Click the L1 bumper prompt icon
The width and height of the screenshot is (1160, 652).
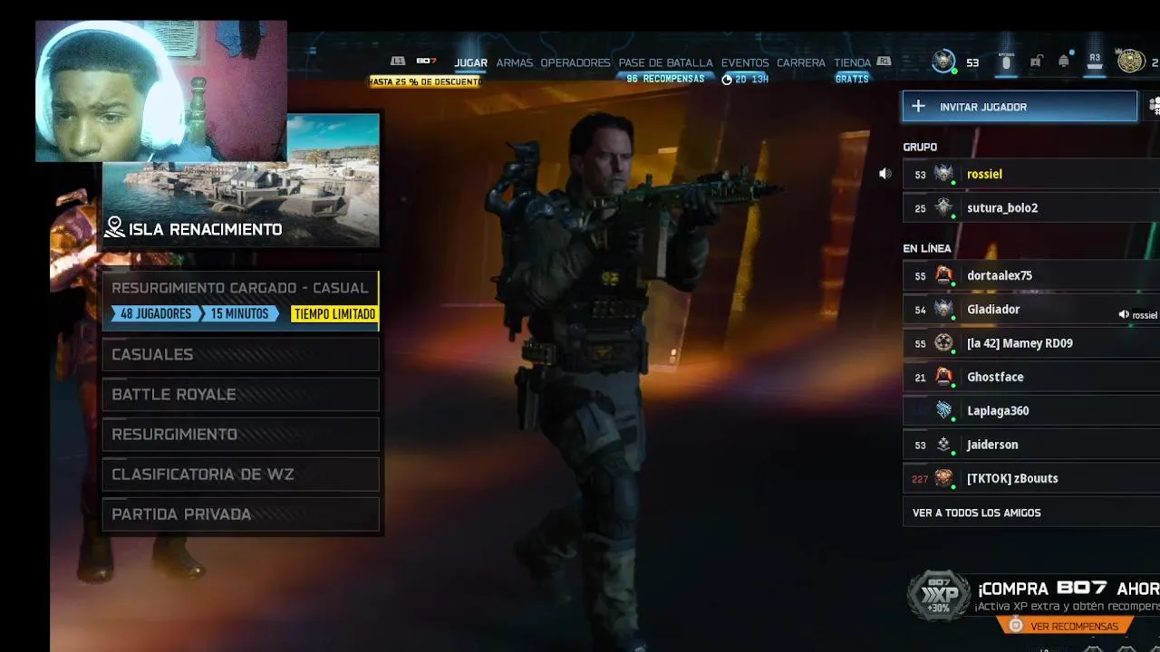(398, 61)
